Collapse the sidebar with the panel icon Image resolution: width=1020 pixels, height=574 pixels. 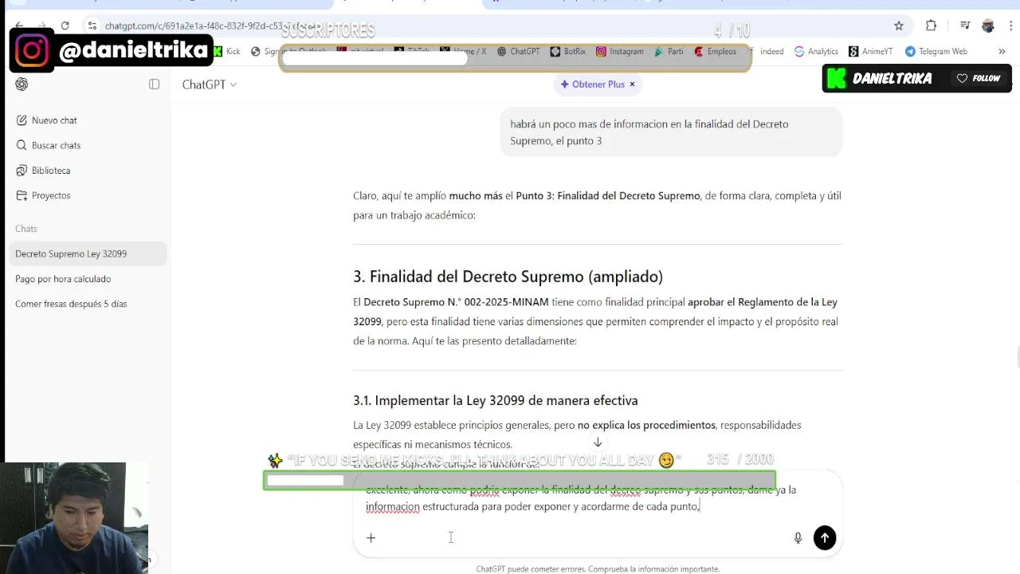pos(154,85)
